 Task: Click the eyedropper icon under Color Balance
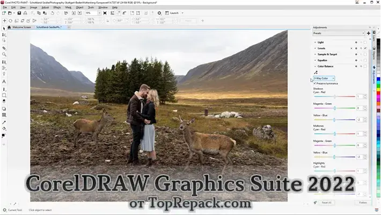tap(316, 73)
